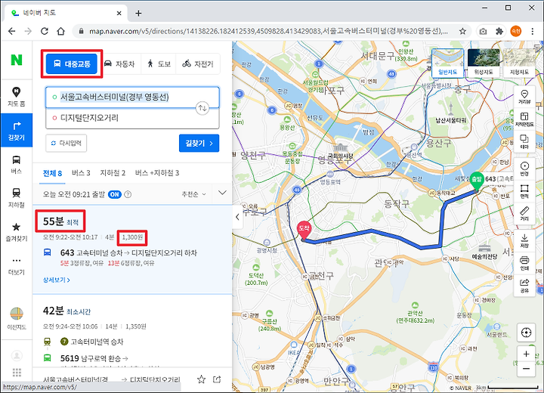Switch to 지형지도 terrain map thumbnail
544x393 pixels.
click(x=519, y=63)
